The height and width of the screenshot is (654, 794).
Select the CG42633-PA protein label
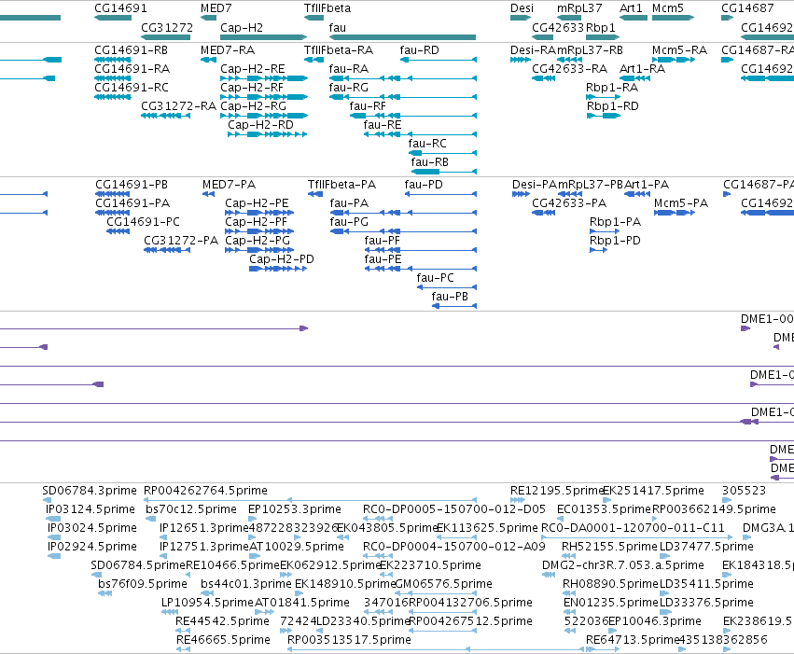569,203
